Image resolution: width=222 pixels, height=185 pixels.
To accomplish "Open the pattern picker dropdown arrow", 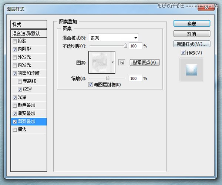I will pos(113,62).
